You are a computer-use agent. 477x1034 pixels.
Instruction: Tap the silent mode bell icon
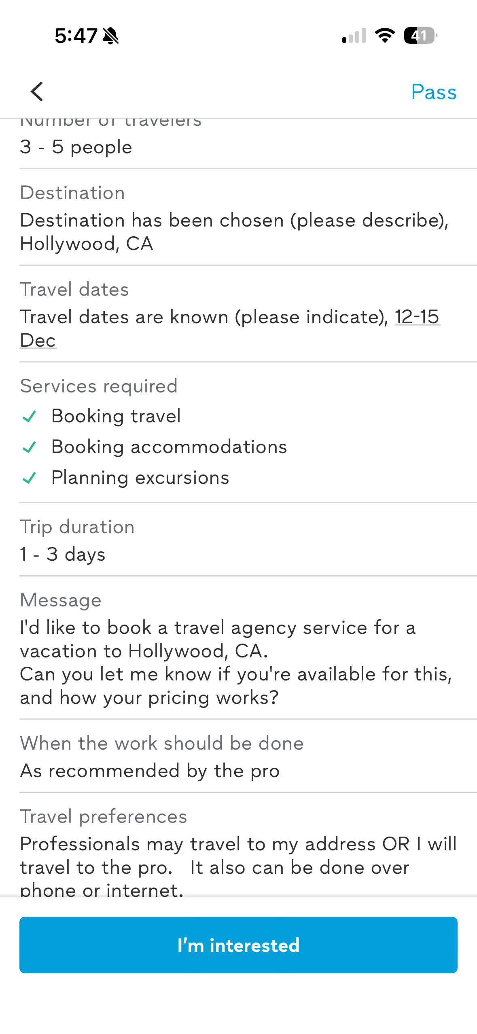coord(110,36)
